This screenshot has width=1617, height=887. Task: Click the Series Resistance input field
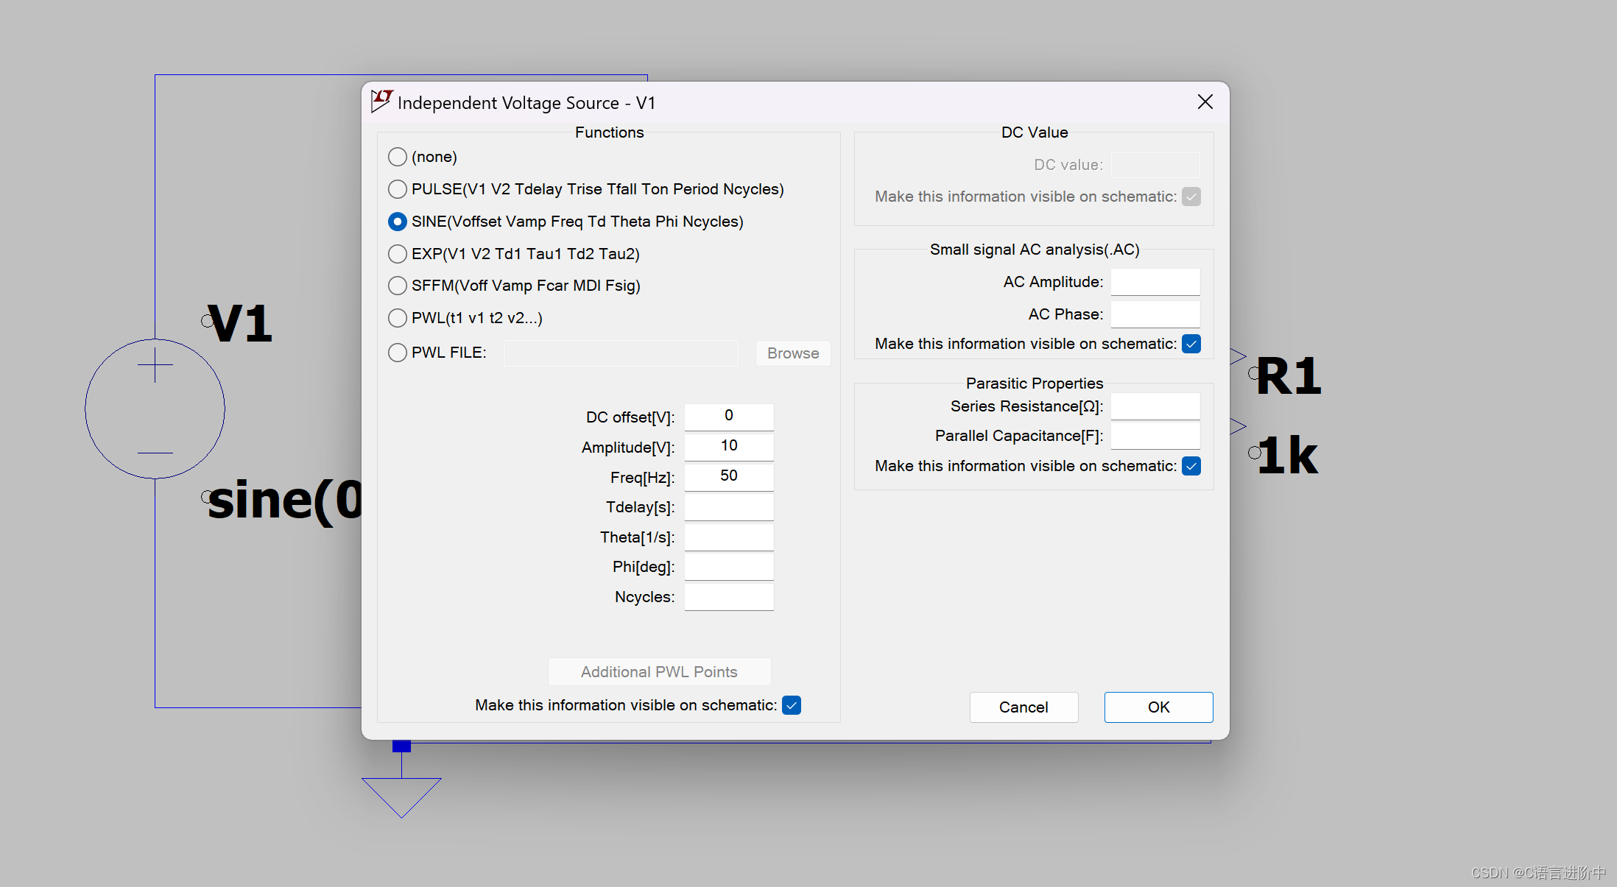[1155, 406]
